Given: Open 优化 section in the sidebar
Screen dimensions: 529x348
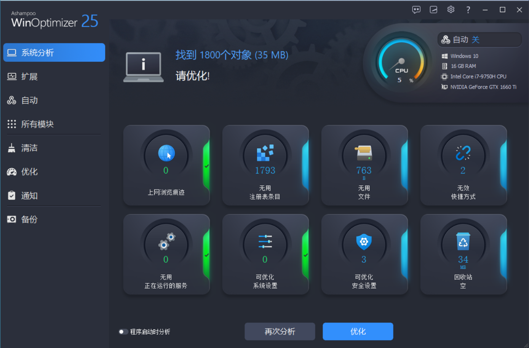Looking at the screenshot, I should point(54,172).
